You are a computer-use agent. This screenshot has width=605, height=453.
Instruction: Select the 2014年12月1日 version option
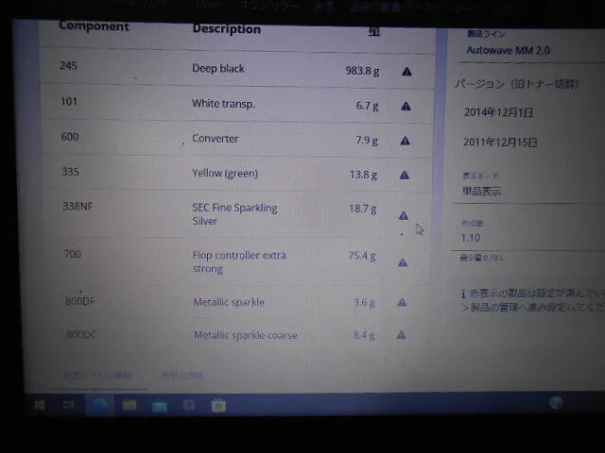click(x=498, y=112)
